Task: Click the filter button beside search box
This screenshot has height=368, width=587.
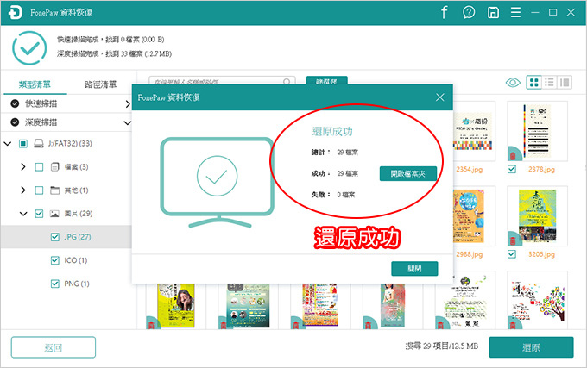Action: point(327,80)
